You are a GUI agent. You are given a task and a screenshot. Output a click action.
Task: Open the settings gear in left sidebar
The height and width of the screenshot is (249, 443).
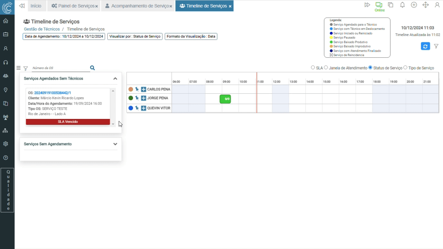5,144
